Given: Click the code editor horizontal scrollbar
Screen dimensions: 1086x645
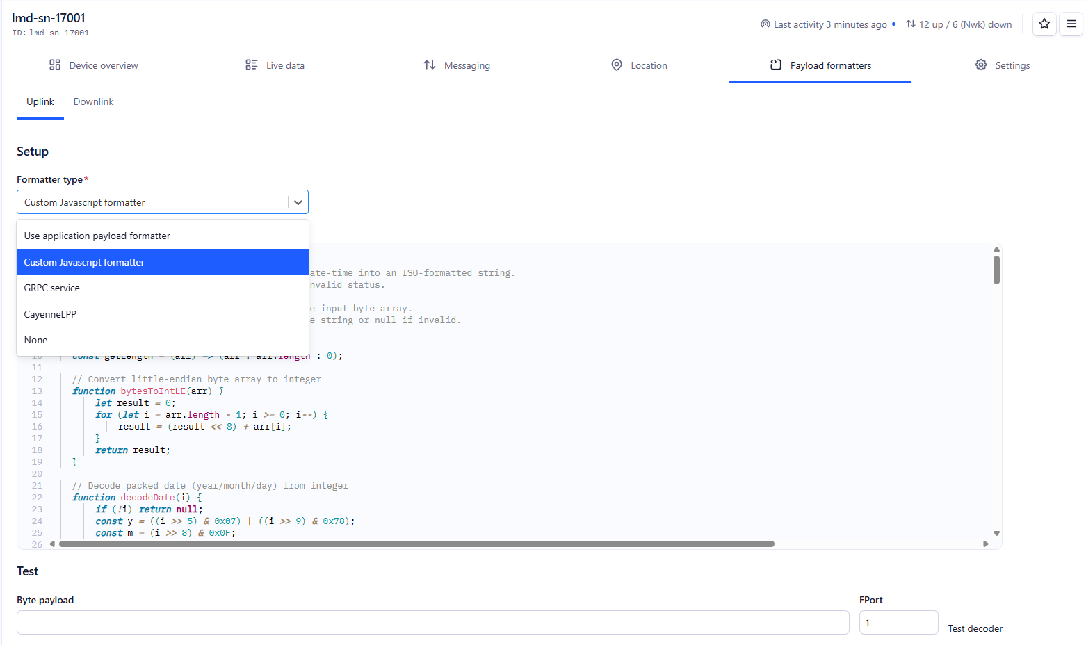Looking at the screenshot, I should 417,544.
